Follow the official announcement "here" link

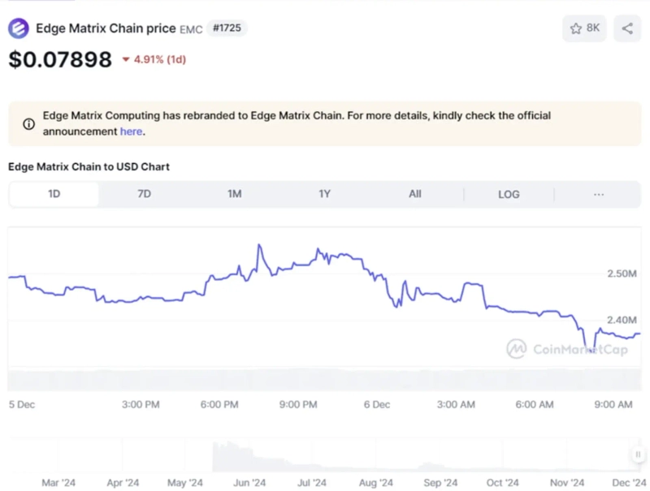click(131, 131)
